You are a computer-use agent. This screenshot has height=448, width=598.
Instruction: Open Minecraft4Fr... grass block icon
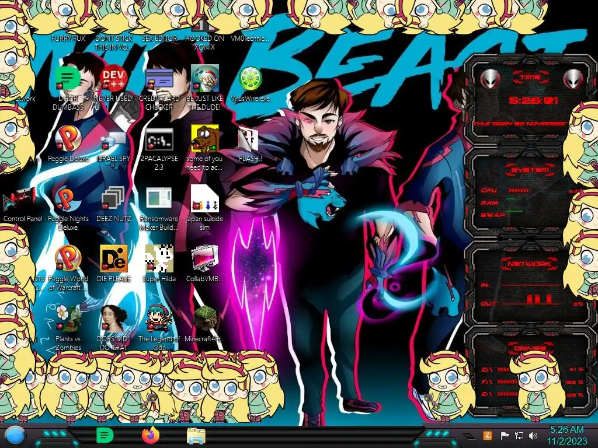(205, 318)
